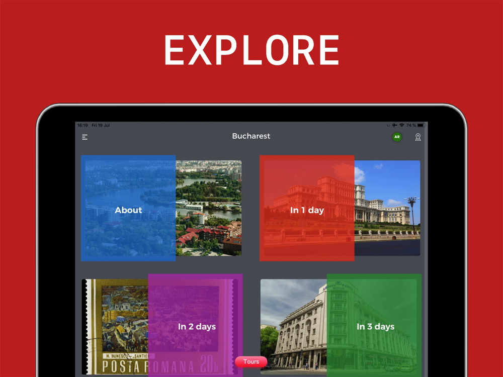This screenshot has height=377, width=503.
Task: Open the In 1 day card
Action: pyautogui.click(x=340, y=208)
